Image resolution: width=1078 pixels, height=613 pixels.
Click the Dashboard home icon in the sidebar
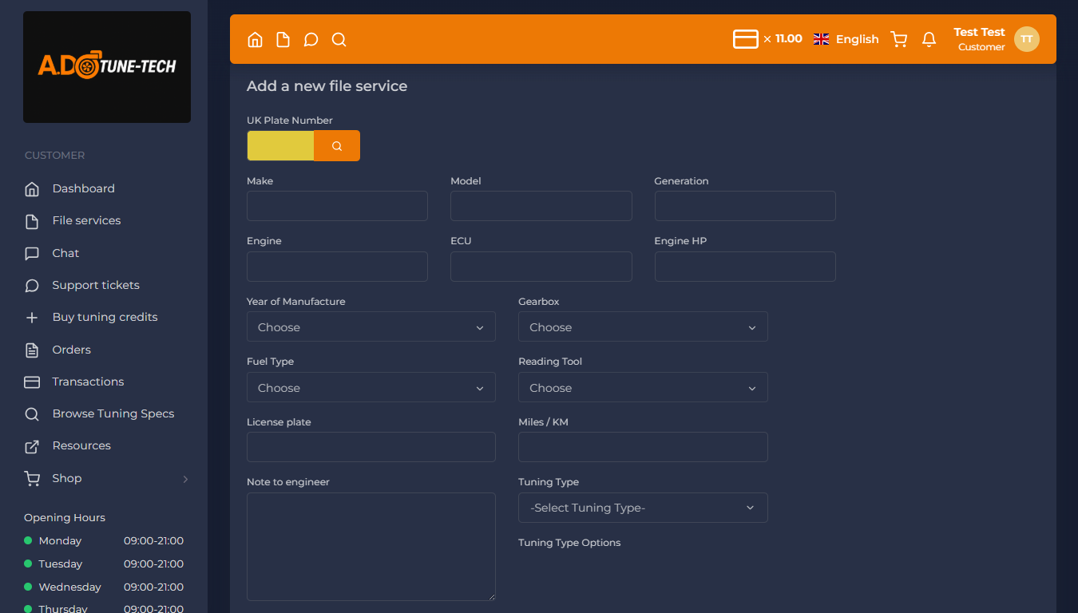tap(32, 189)
